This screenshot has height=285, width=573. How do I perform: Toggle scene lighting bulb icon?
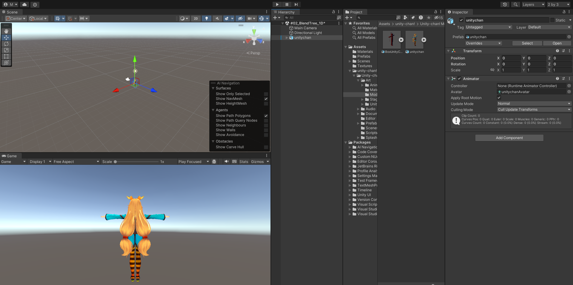coord(206,19)
